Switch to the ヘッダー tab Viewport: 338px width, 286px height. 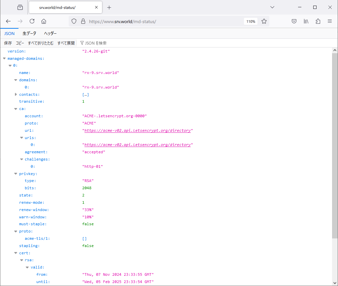coord(50,33)
